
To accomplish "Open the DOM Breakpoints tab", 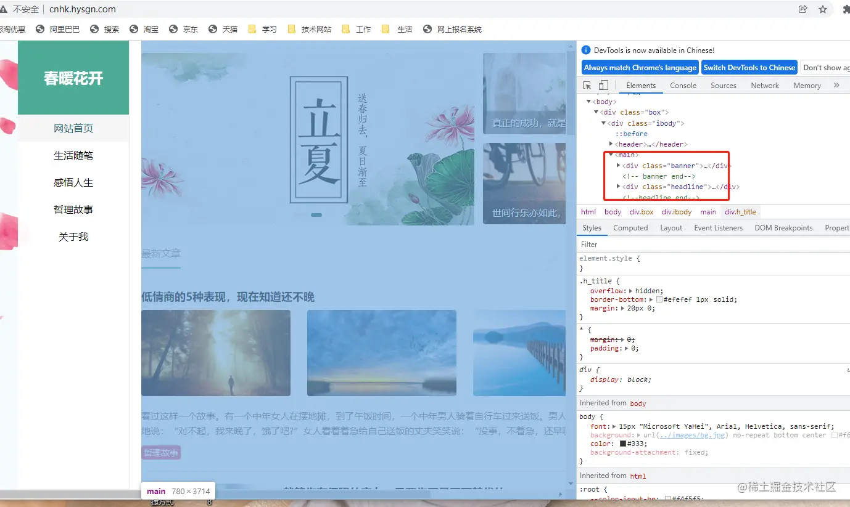I will click(783, 228).
